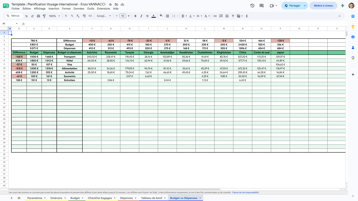Image resolution: width=358 pixels, height=201 pixels.
Task: Add a new sheet with plus button
Action: pyautogui.click(x=11, y=198)
